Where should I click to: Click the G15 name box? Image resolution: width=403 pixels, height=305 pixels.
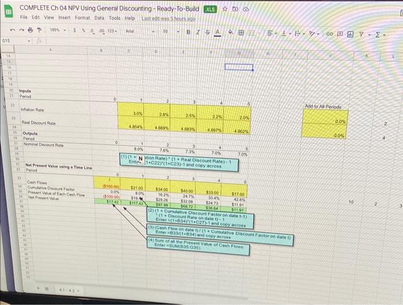pyautogui.click(x=16, y=41)
